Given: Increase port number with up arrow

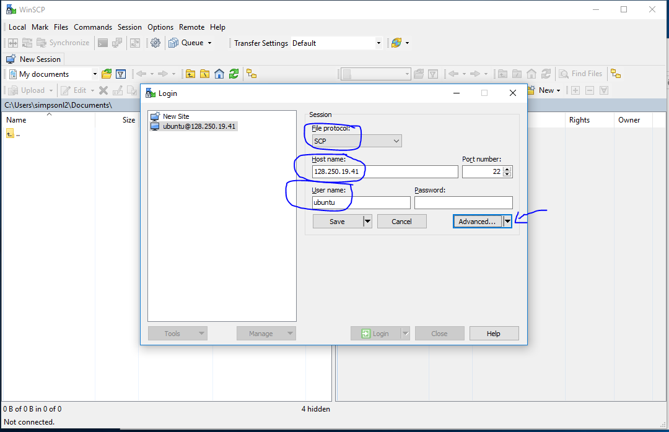Looking at the screenshot, I should [507, 169].
